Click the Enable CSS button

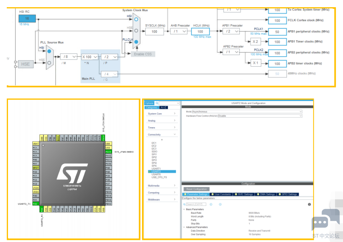click(143, 54)
